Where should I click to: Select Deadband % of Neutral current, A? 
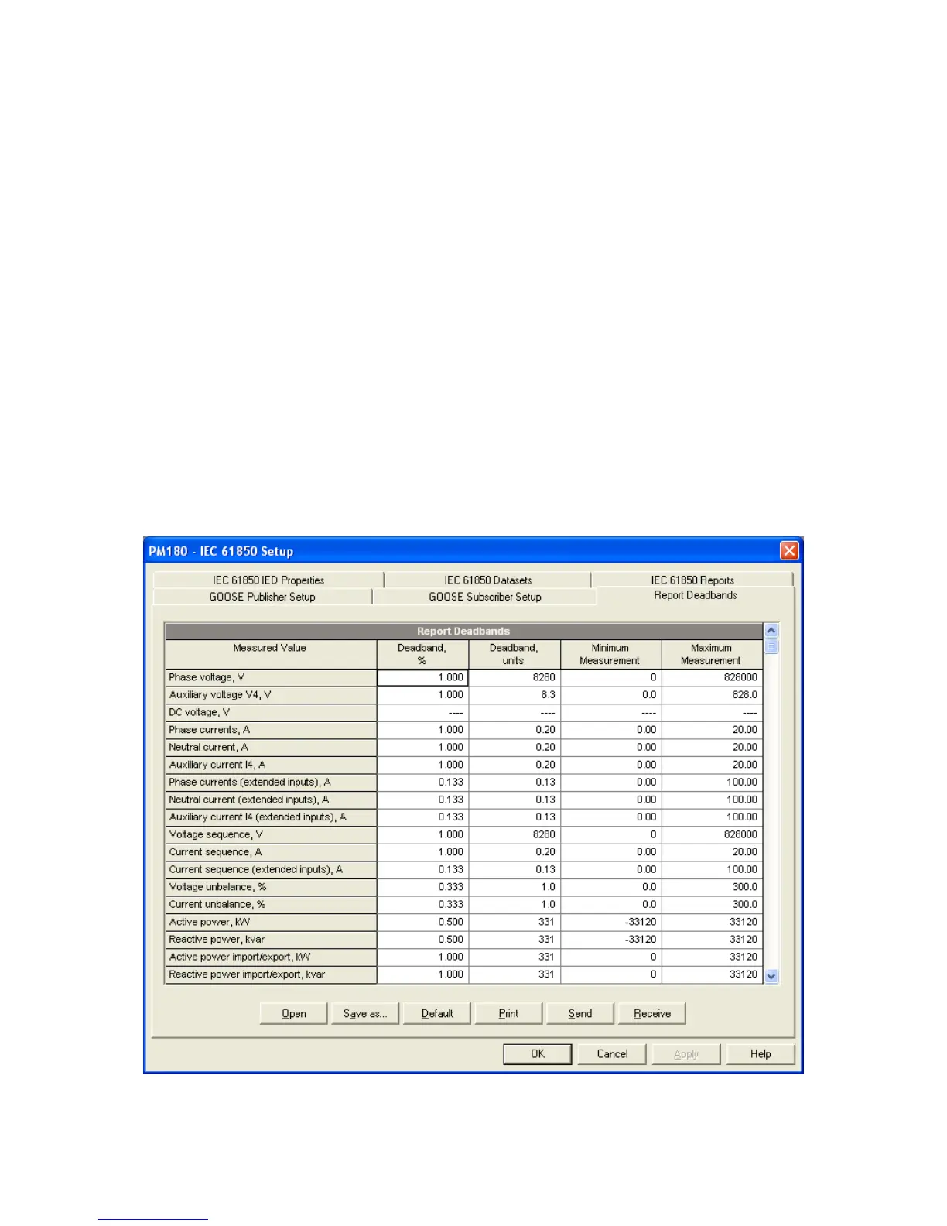422,747
